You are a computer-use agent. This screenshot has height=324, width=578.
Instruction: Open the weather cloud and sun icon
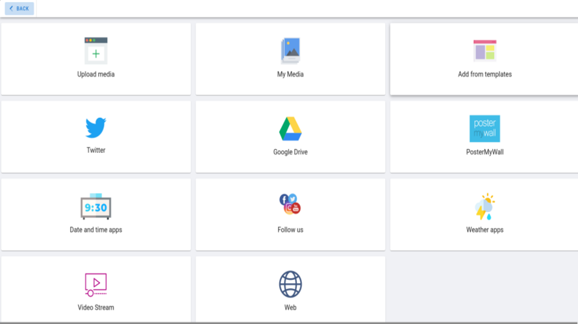coord(484,207)
